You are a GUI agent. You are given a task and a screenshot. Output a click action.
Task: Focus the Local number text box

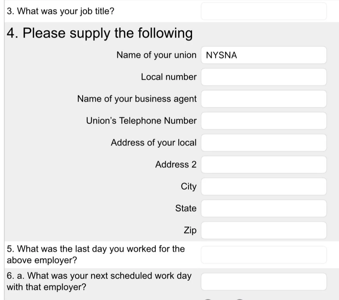(x=264, y=77)
